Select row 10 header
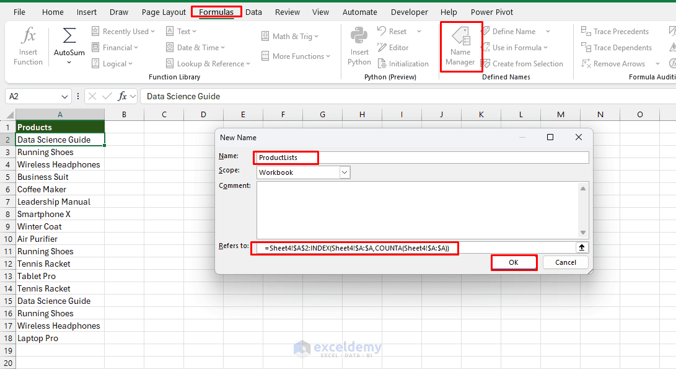This screenshot has height=369, width=676. (8, 239)
